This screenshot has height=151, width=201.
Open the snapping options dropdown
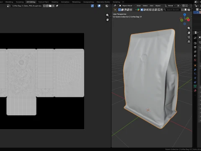(x=187, y=6)
